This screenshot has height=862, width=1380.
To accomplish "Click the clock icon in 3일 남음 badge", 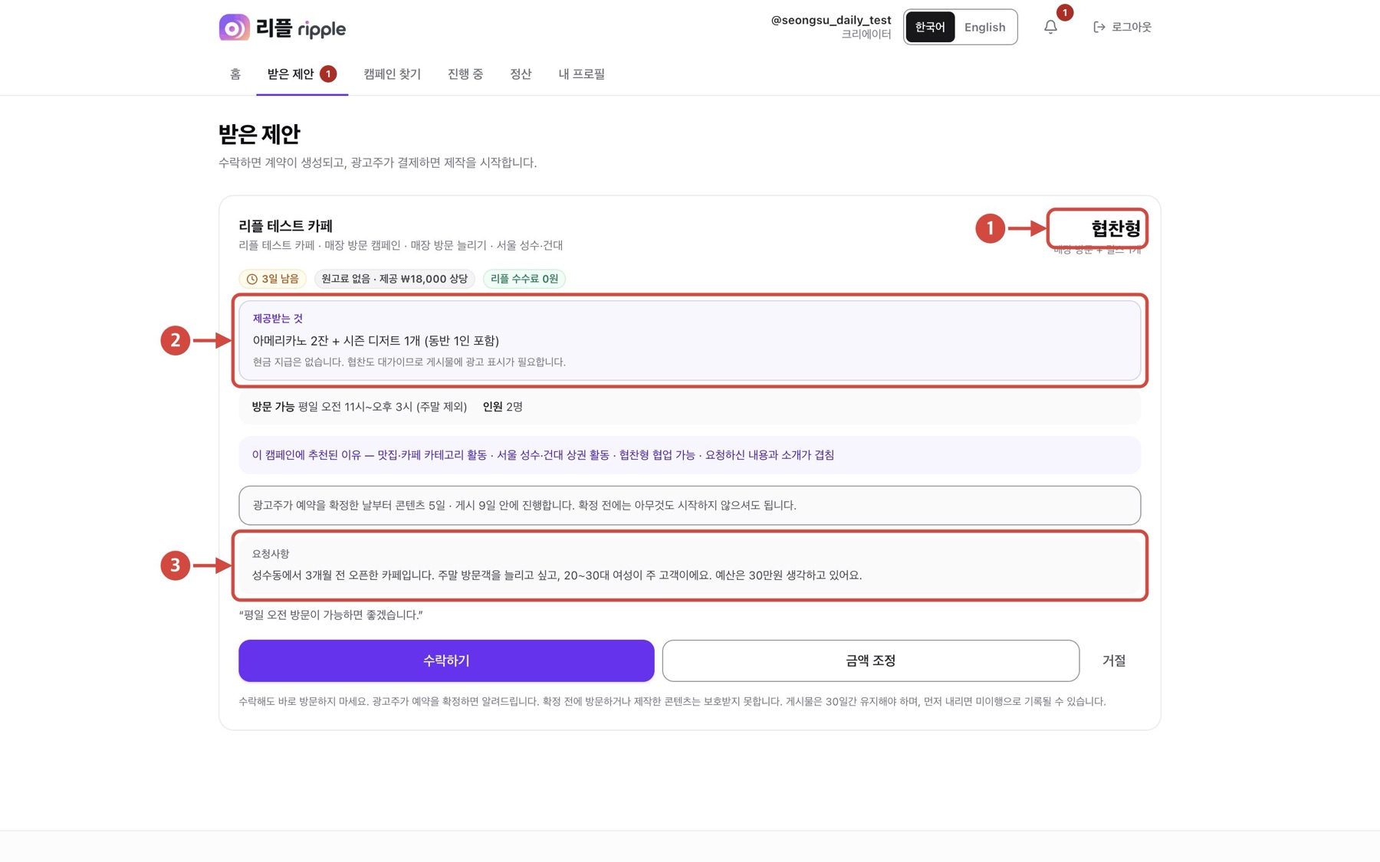I will 251,279.
